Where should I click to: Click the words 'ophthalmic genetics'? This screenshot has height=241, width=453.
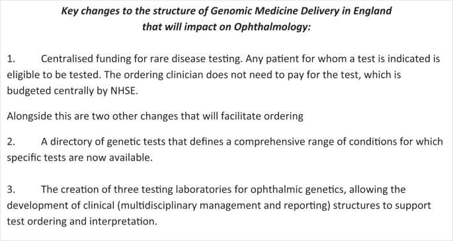pos(298,189)
